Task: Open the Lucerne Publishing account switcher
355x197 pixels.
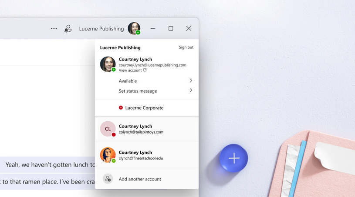Action: pos(101,29)
